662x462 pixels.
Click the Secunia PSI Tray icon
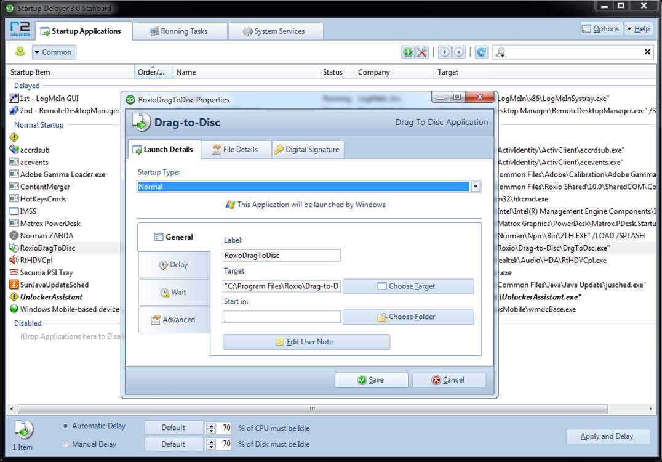tap(14, 272)
